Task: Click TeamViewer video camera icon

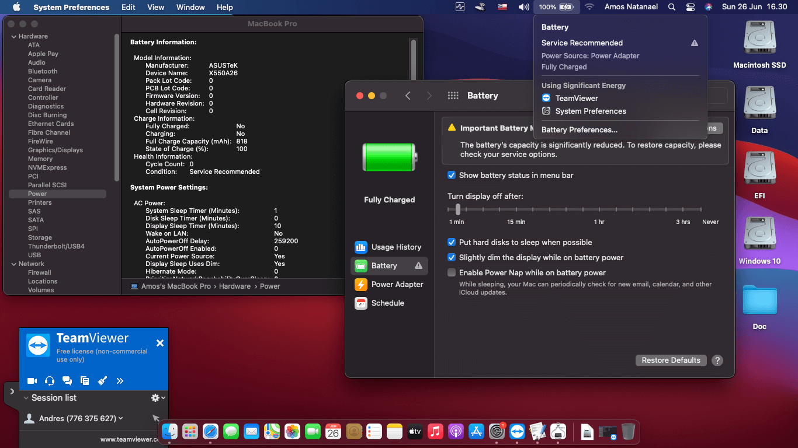Action: pos(32,381)
